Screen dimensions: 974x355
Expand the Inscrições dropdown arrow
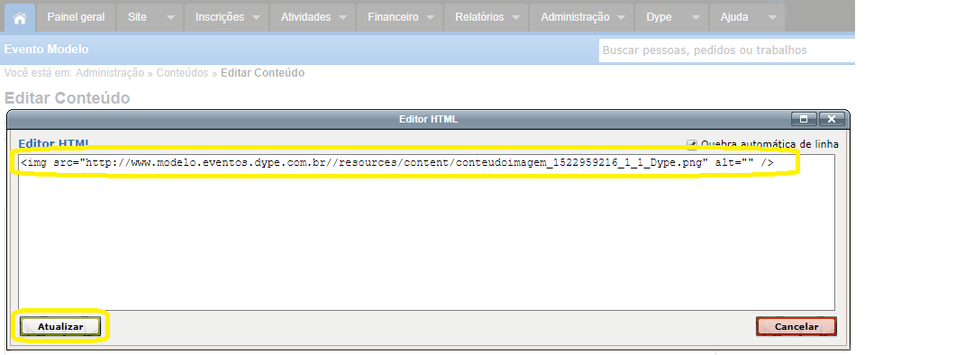[x=256, y=18]
